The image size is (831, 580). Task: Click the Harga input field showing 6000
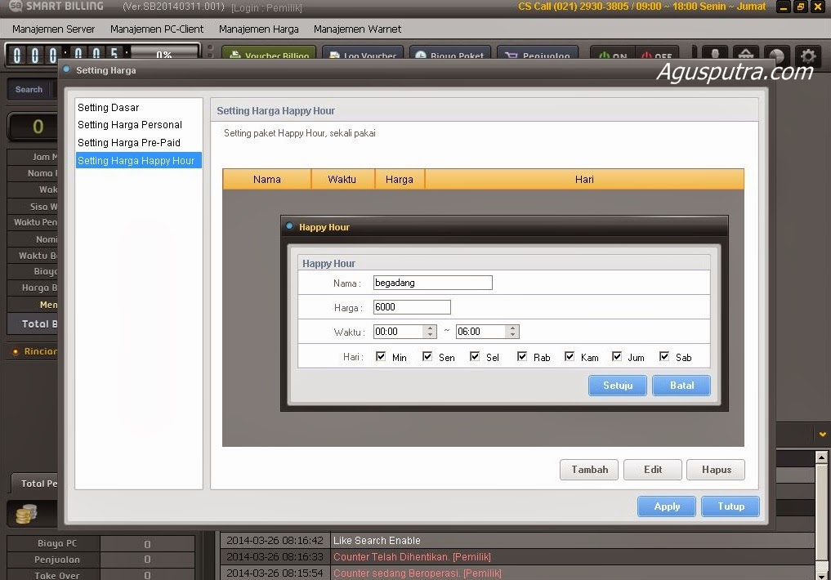pos(412,307)
